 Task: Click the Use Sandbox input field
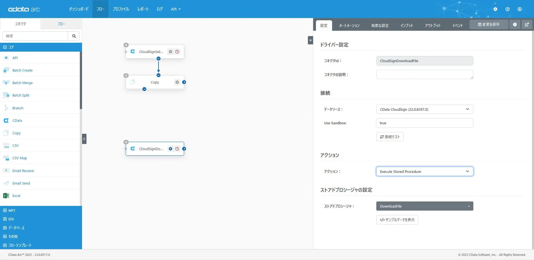(x=425, y=123)
